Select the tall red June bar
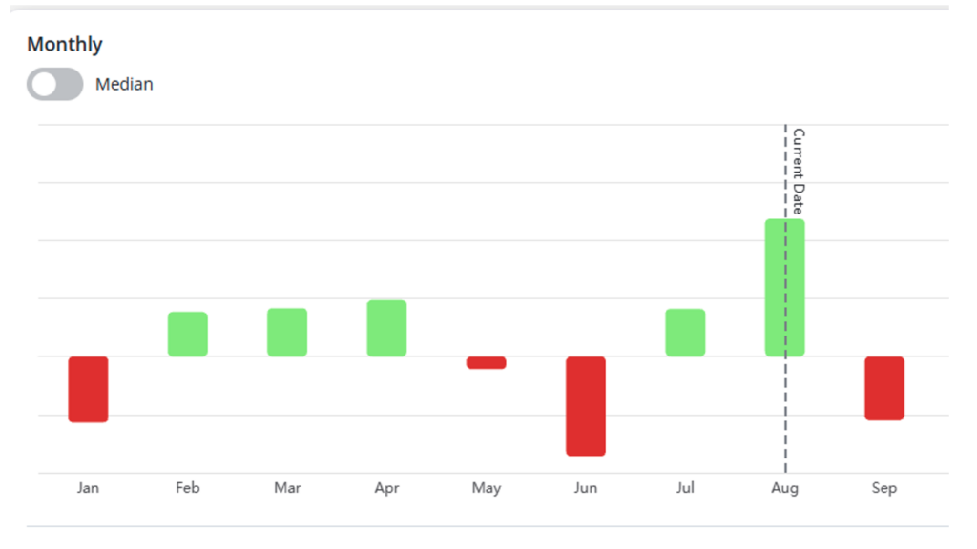 [586, 406]
